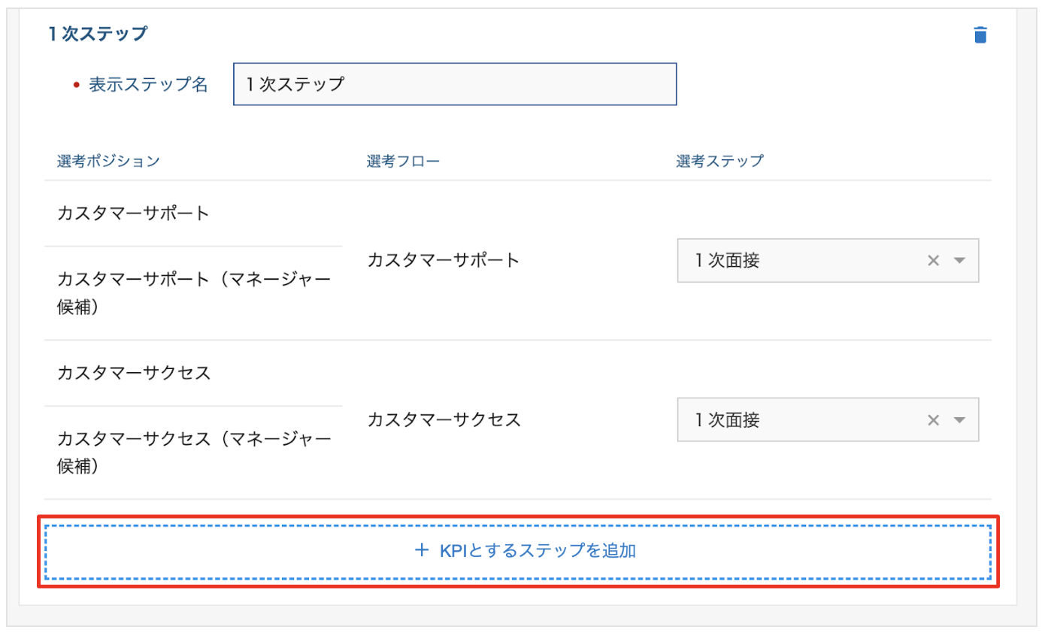Clear 1次面接 selection for カスタマーサポート flow
The image size is (1048, 639).
(934, 261)
